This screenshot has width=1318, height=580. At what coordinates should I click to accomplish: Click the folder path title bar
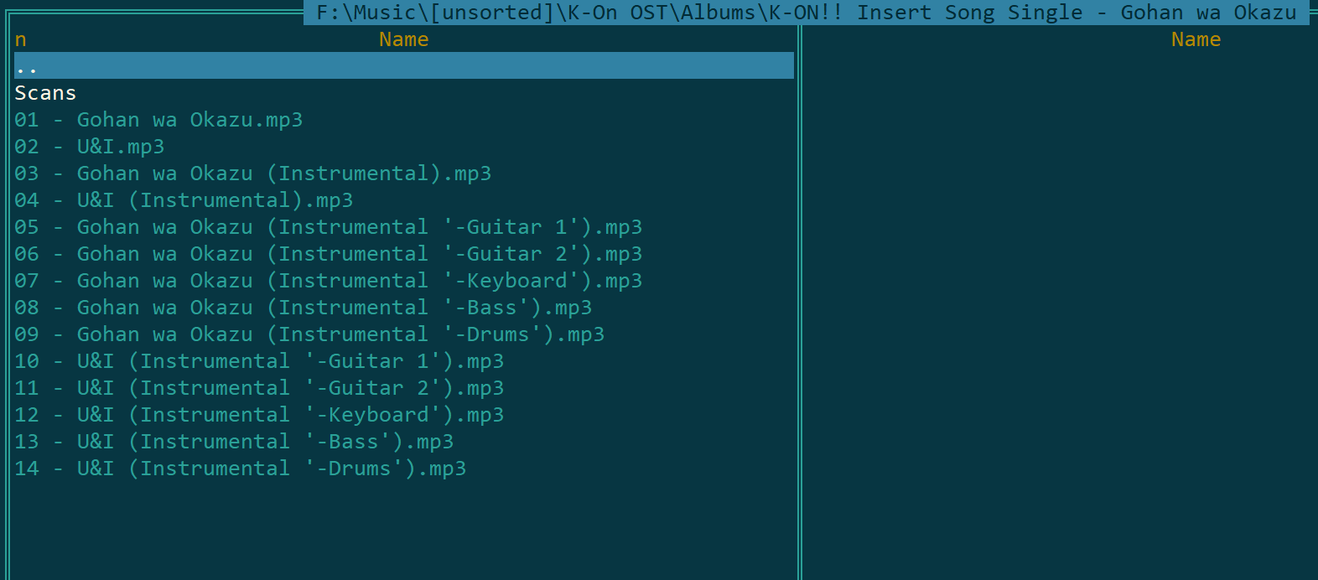click(x=807, y=13)
